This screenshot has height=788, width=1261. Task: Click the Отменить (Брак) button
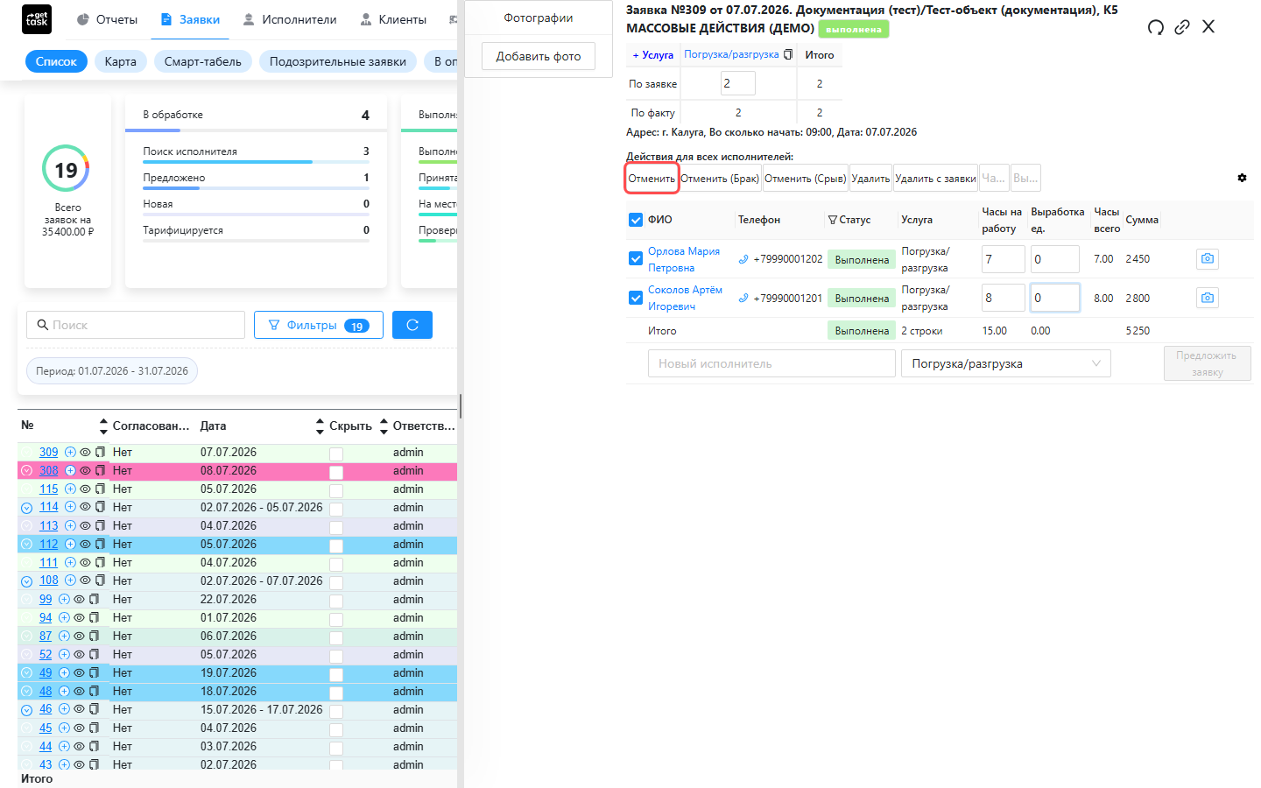[x=720, y=179]
